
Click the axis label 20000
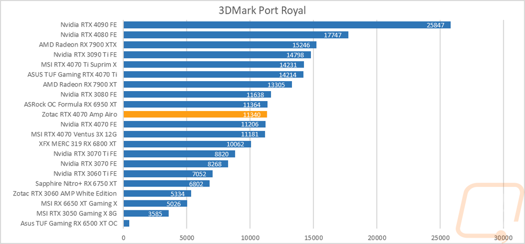tap(376, 238)
